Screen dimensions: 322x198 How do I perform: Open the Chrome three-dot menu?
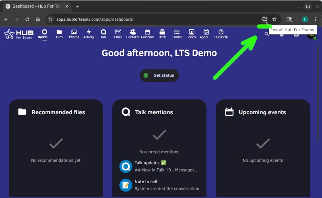tap(316, 19)
